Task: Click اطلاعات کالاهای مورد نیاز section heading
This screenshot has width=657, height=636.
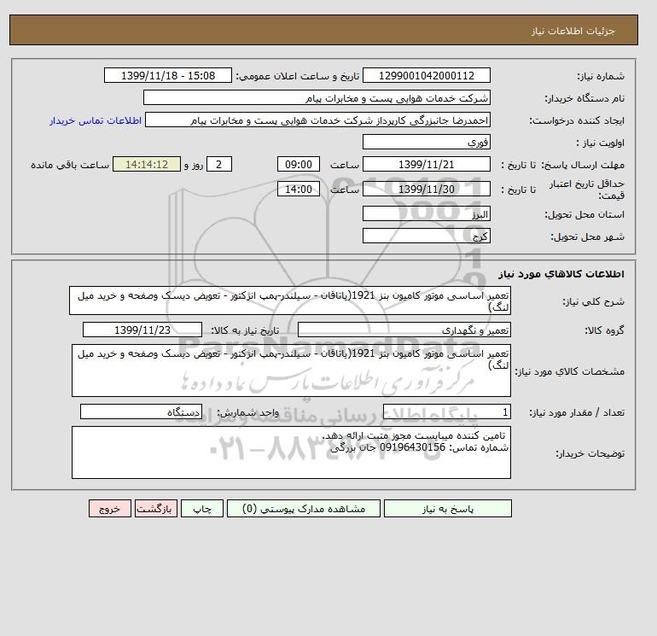Action: [x=561, y=274]
